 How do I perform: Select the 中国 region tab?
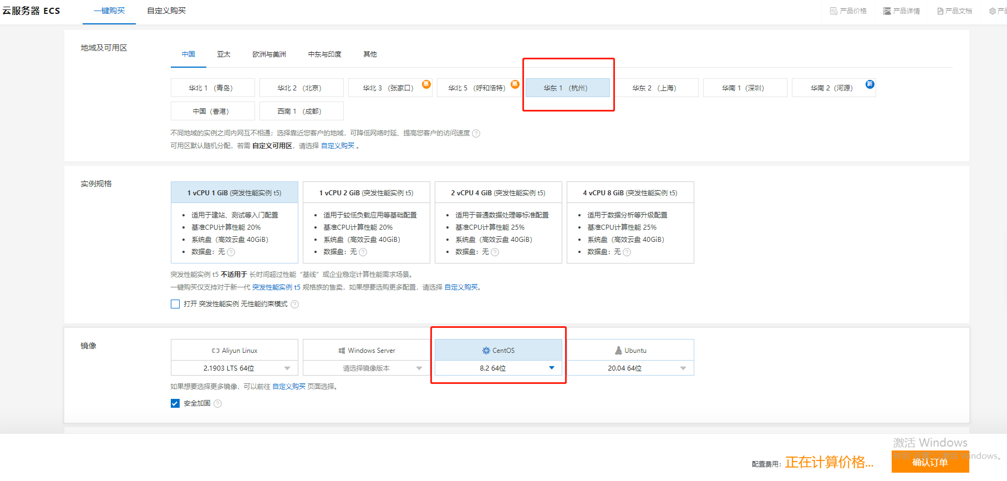[189, 54]
